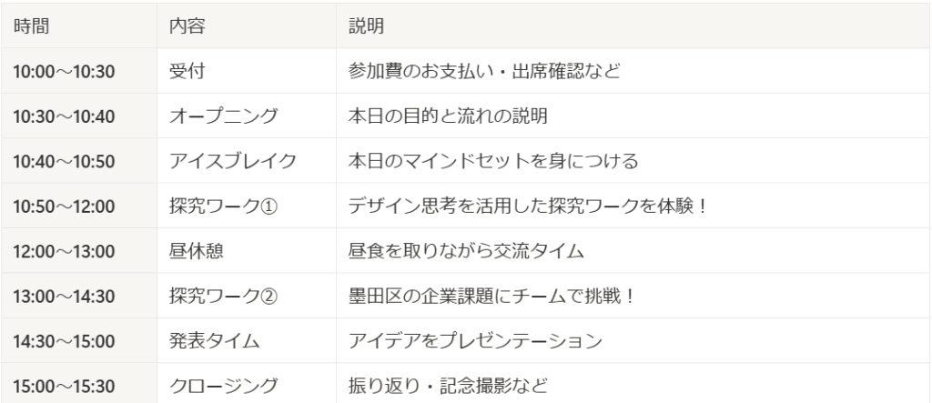Select the 昼休憩 cell
The height and width of the screenshot is (403, 932).
coord(247,251)
